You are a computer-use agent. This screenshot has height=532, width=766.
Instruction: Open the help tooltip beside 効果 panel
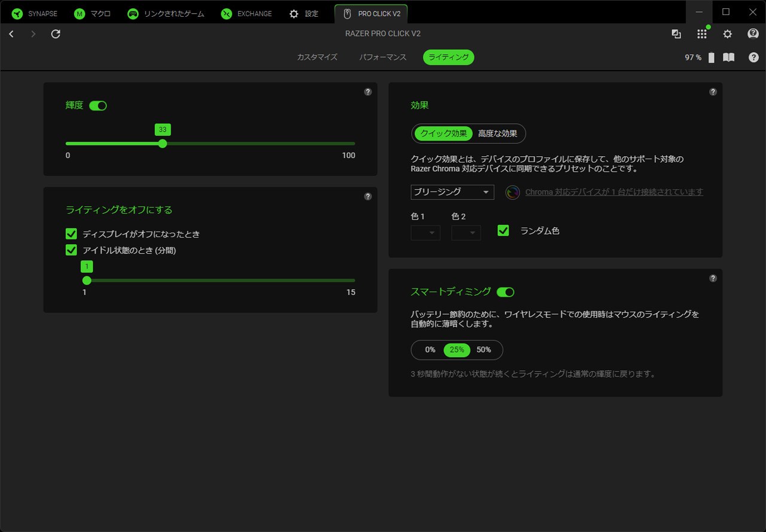713,92
